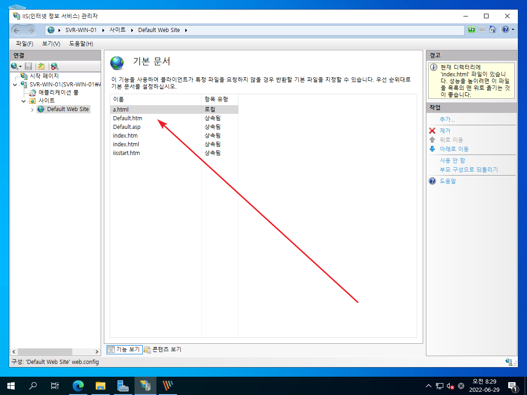This screenshot has height=395, width=527.
Task: Collapse the 사이트 tree node
Action: [23, 101]
